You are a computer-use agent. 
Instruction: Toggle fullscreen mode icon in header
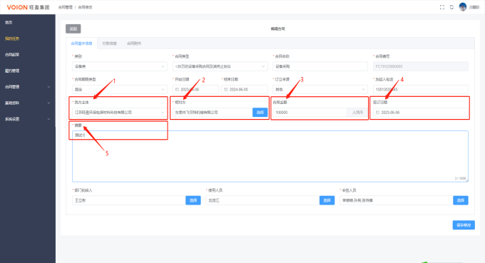[x=442, y=7]
